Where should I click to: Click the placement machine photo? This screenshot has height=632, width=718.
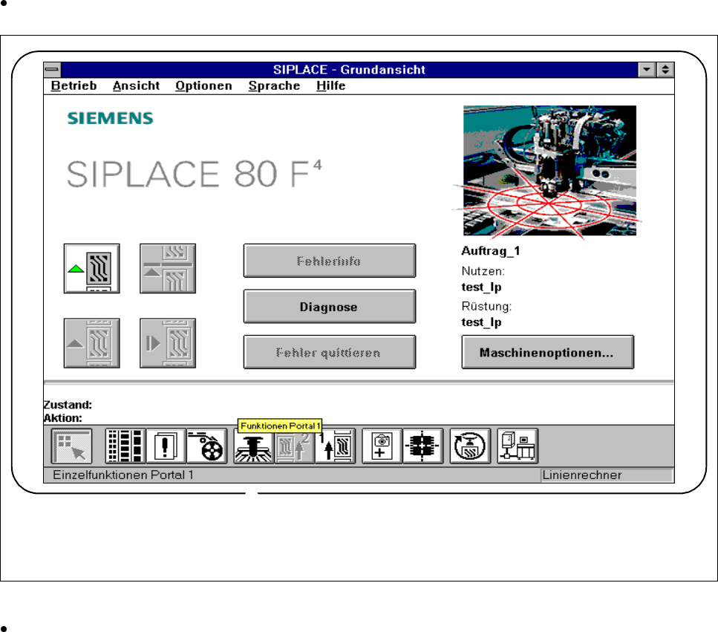tap(549, 170)
